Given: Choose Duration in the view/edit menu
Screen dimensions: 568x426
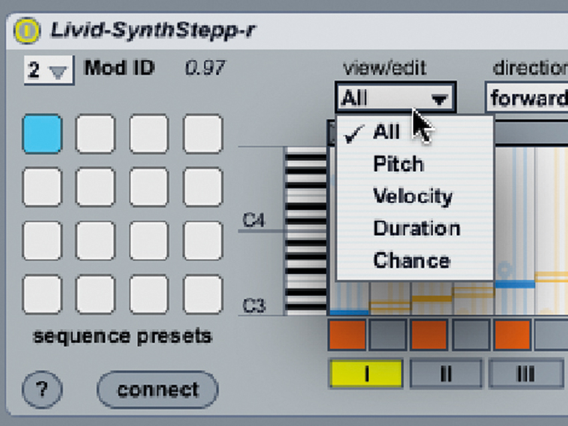Looking at the screenshot, I should [415, 228].
